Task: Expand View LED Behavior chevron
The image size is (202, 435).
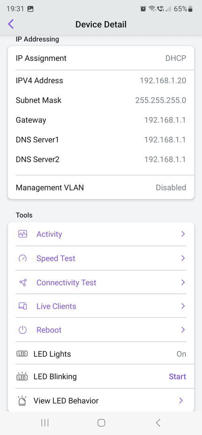Action: coord(181,401)
